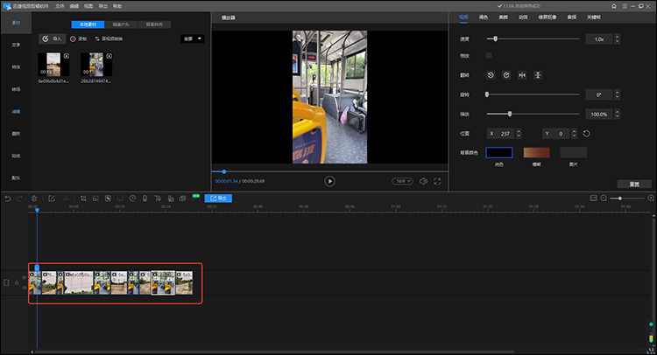Click the scale percentage stepper arrows
The height and width of the screenshot is (355, 657).
(x=617, y=115)
